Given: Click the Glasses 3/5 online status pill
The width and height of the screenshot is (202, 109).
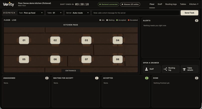Looking at the screenshot, I should click(x=130, y=4).
